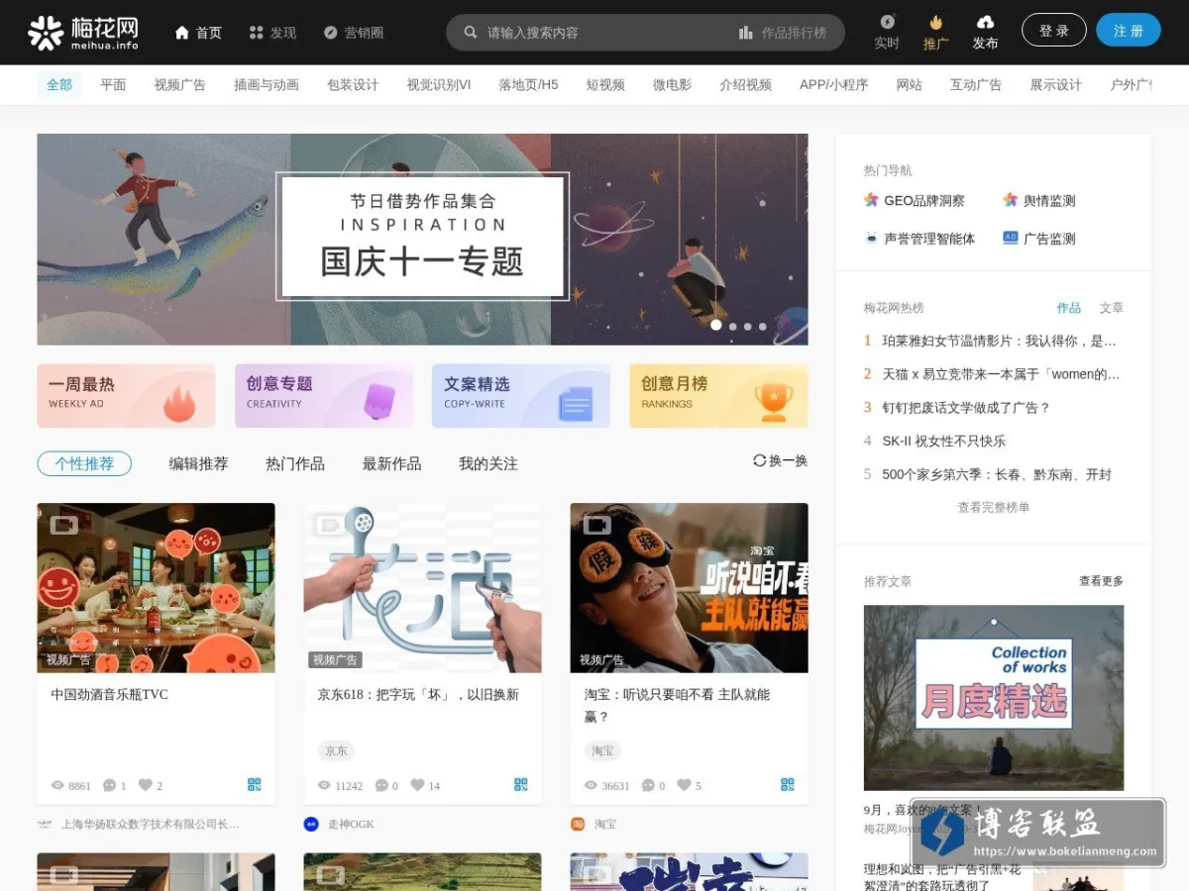This screenshot has width=1189, height=891.
Task: Select the 视觉识别VI category tab
Action: tap(439, 85)
